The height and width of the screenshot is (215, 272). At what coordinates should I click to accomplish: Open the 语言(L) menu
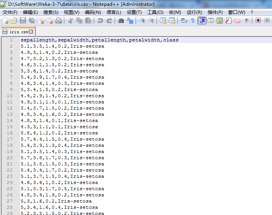click(x=114, y=12)
